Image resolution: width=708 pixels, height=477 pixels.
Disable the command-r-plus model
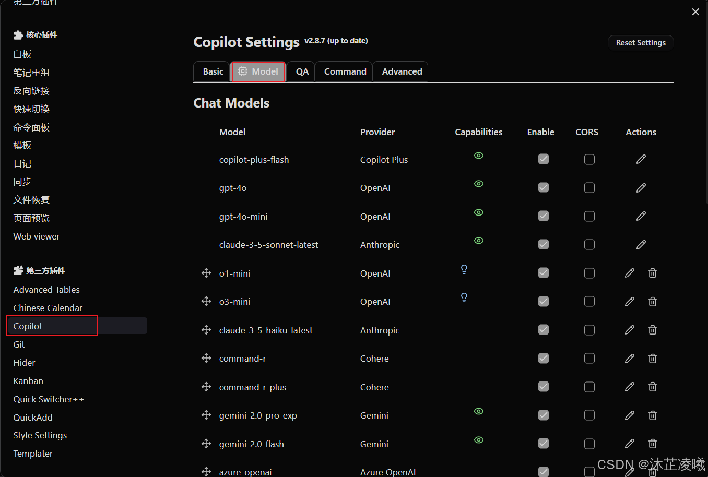point(544,386)
